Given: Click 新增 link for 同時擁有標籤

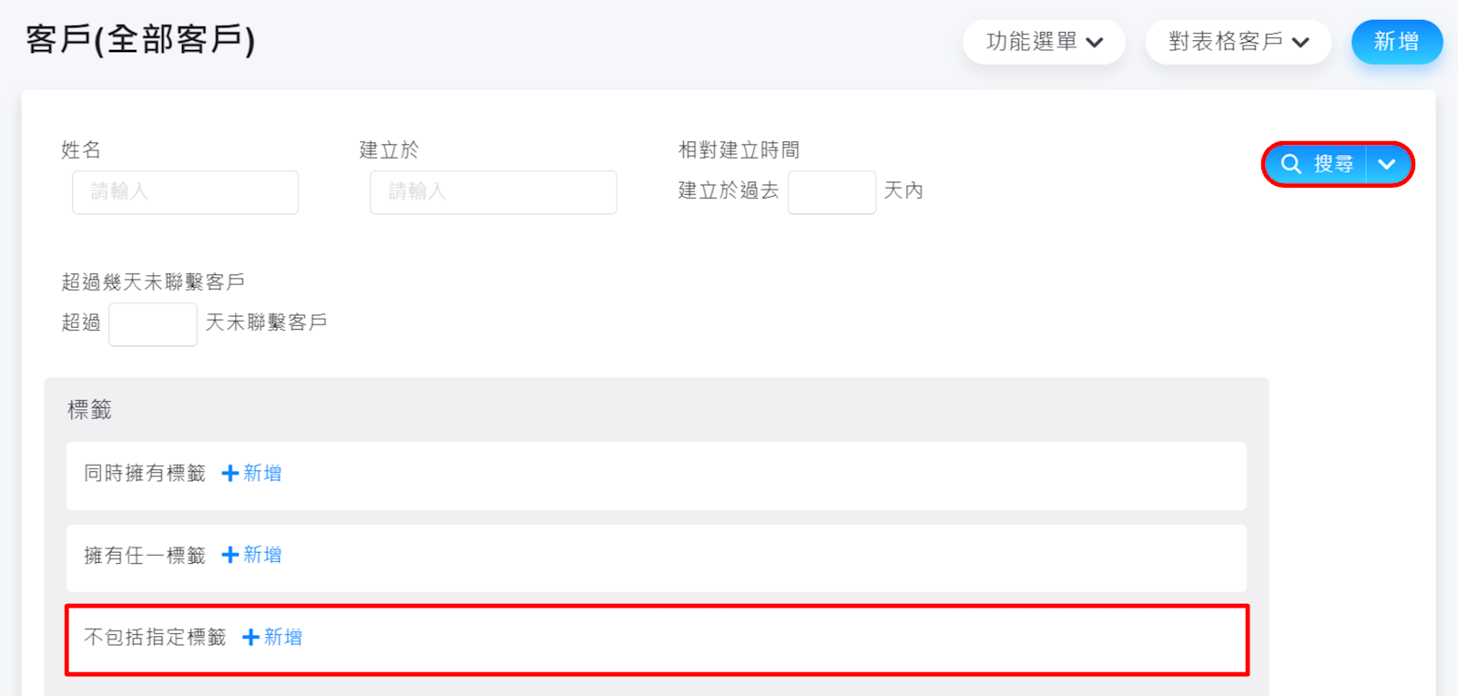Looking at the screenshot, I should pyautogui.click(x=262, y=474).
